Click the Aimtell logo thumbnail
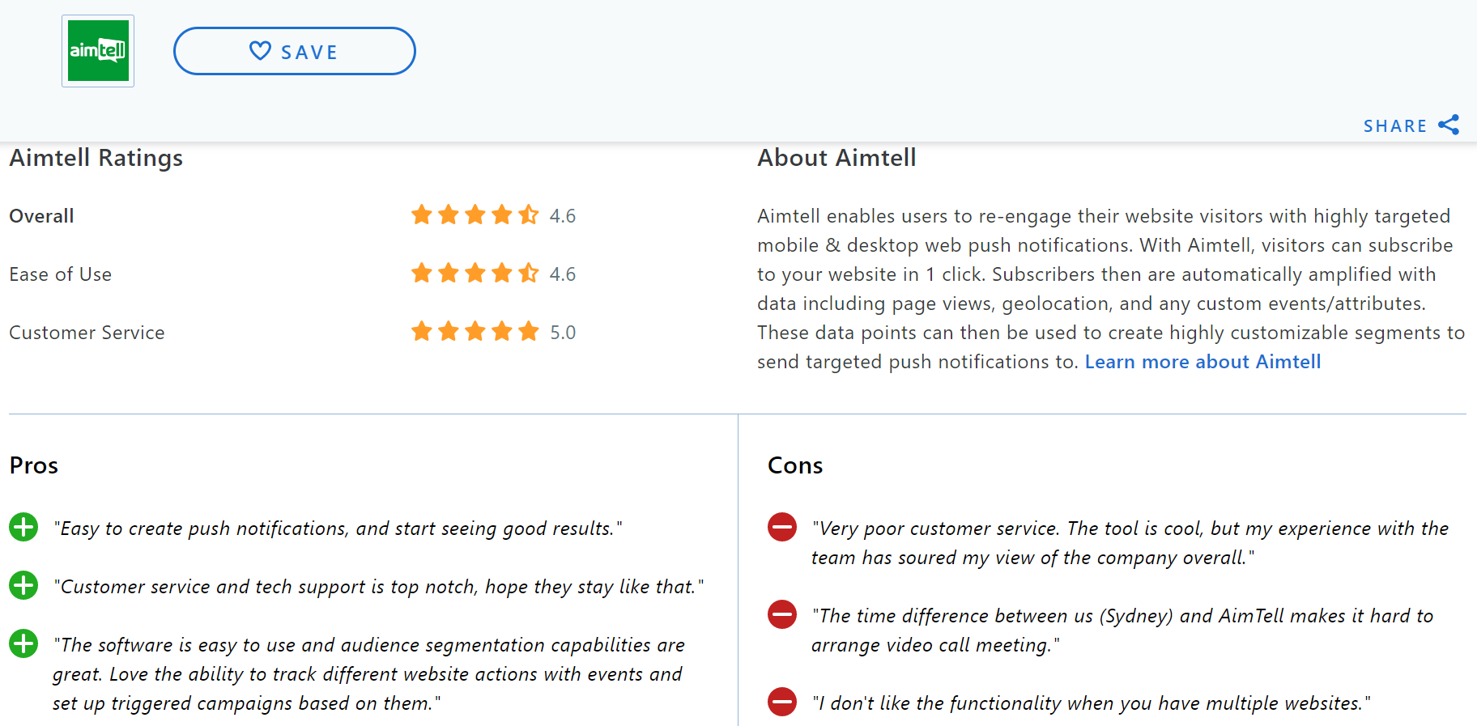The image size is (1477, 726). click(x=98, y=51)
